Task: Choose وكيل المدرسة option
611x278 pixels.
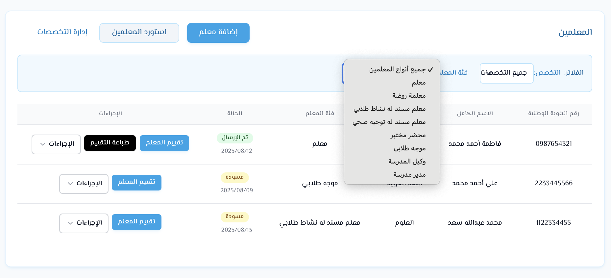Action: 407,162
